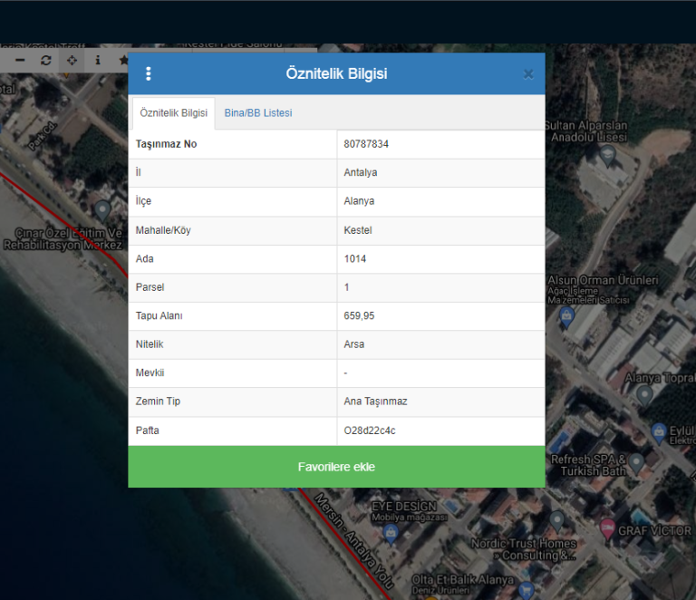Click Çınar Özel Eğitim map pin
Image resolution: width=696 pixels, height=600 pixels.
tap(102, 211)
